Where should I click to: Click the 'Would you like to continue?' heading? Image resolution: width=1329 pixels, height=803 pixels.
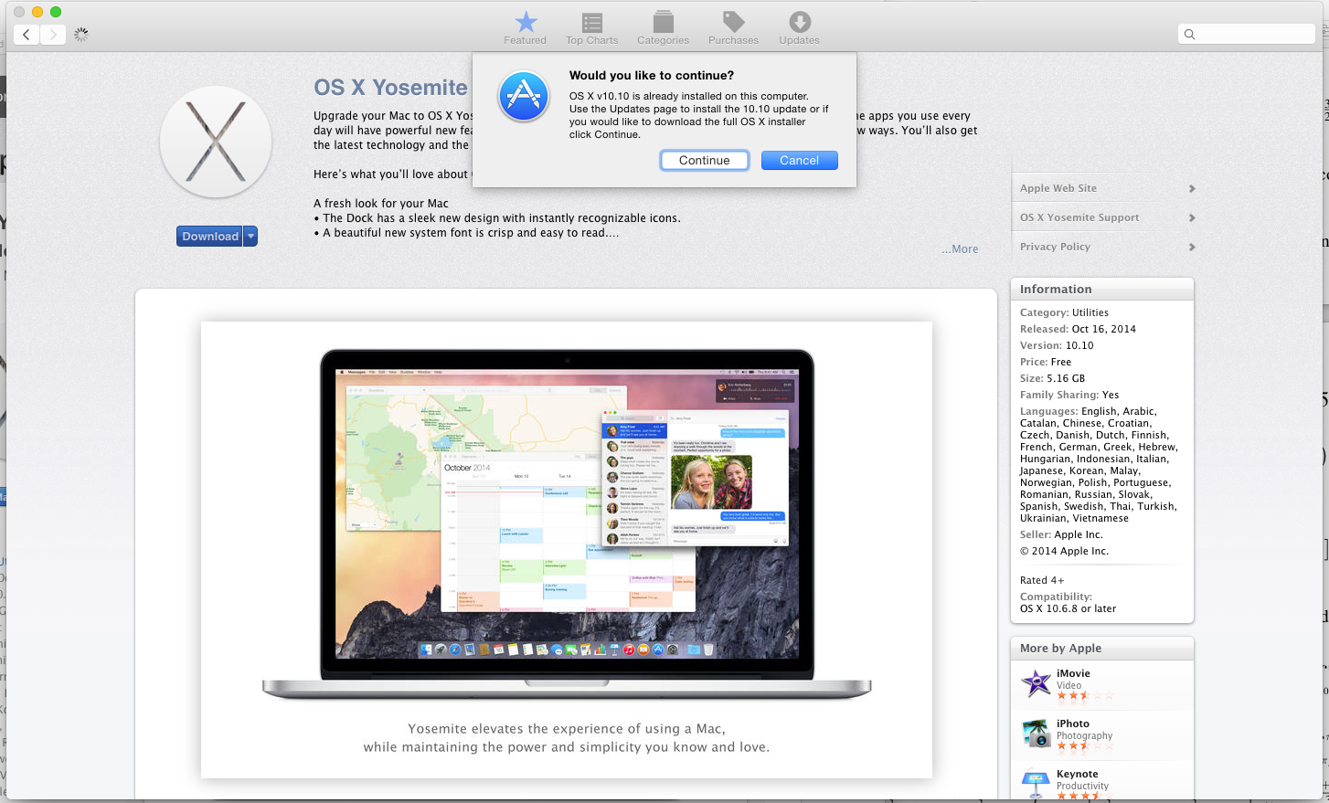[652, 76]
